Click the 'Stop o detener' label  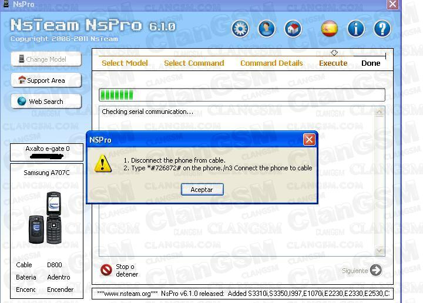[127, 270]
